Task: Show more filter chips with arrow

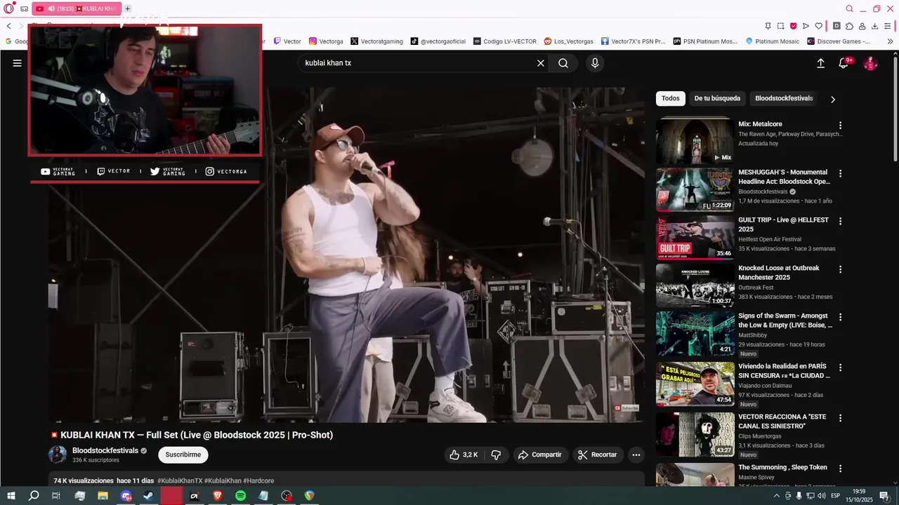Action: [833, 99]
